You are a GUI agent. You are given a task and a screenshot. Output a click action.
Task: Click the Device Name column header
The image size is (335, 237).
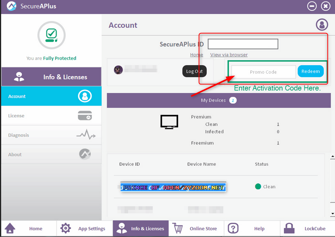[201, 164]
